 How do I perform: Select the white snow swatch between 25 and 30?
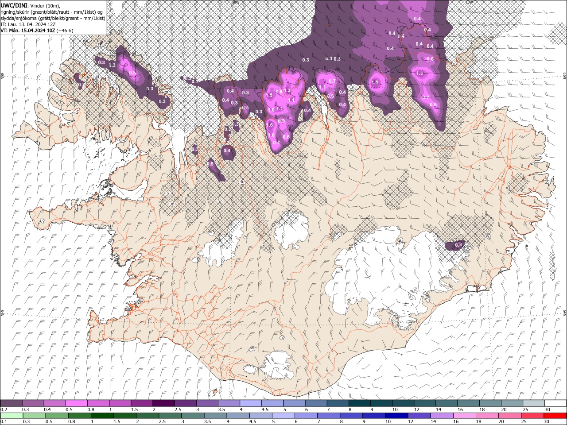tap(533, 403)
